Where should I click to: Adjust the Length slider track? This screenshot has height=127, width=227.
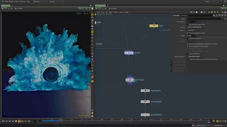pos(211,36)
